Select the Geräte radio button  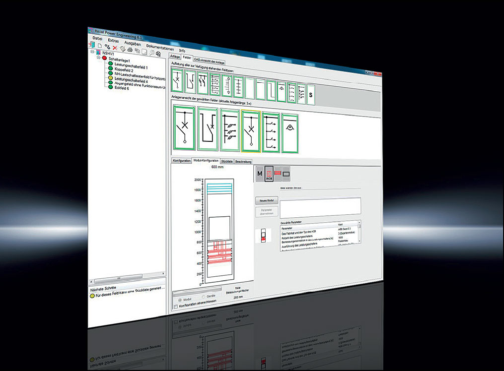[204, 297]
